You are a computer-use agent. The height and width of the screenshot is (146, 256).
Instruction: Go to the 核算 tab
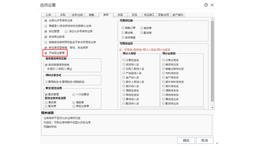coord(120,15)
